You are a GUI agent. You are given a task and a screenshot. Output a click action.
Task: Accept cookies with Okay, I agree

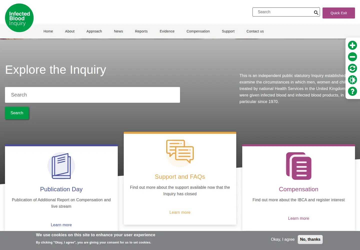tap(283, 239)
